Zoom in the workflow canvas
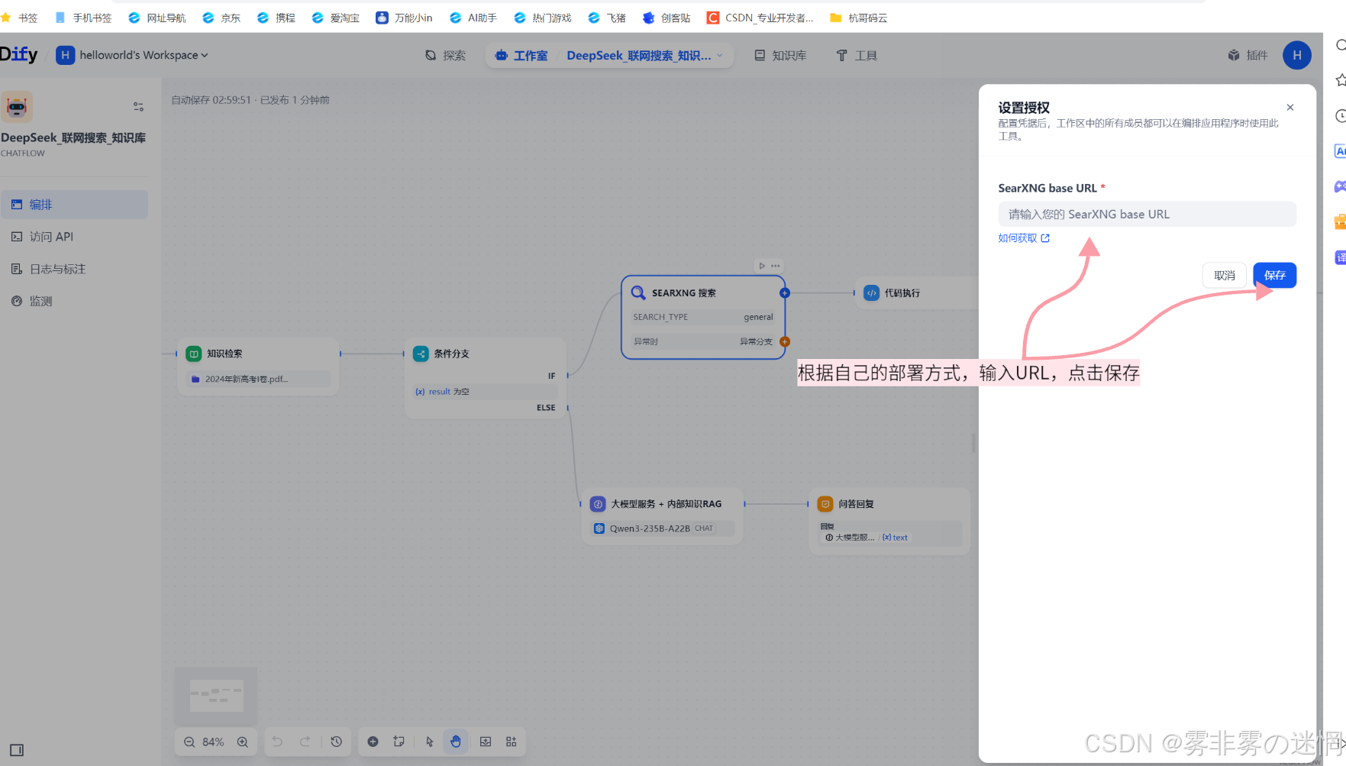 [x=243, y=742]
